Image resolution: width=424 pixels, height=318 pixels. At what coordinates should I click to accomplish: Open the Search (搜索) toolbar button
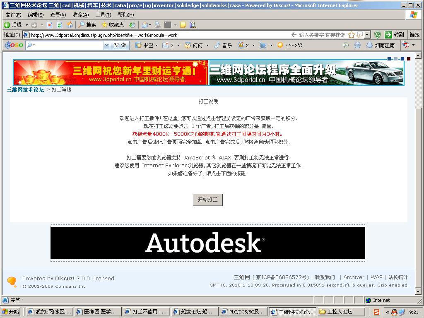point(87,25)
